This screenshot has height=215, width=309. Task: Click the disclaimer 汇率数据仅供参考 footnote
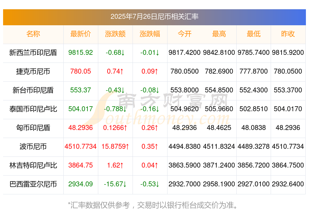[152, 205]
